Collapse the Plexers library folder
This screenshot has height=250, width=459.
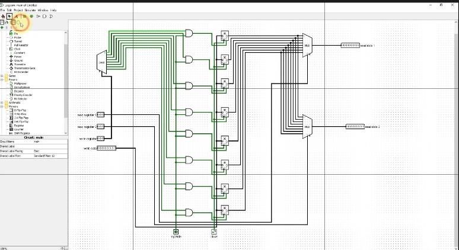[x=2, y=79]
